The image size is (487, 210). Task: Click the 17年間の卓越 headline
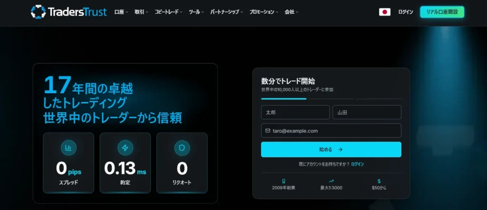point(88,86)
